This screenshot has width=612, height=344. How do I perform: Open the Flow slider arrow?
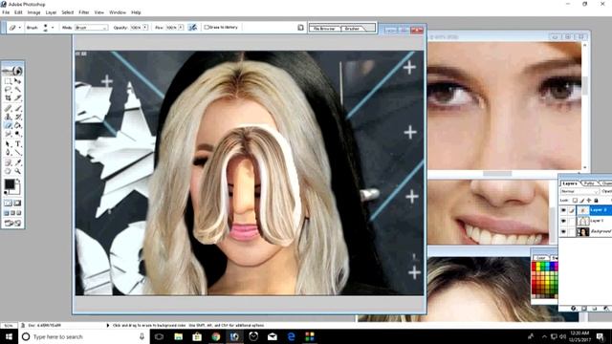181,28
